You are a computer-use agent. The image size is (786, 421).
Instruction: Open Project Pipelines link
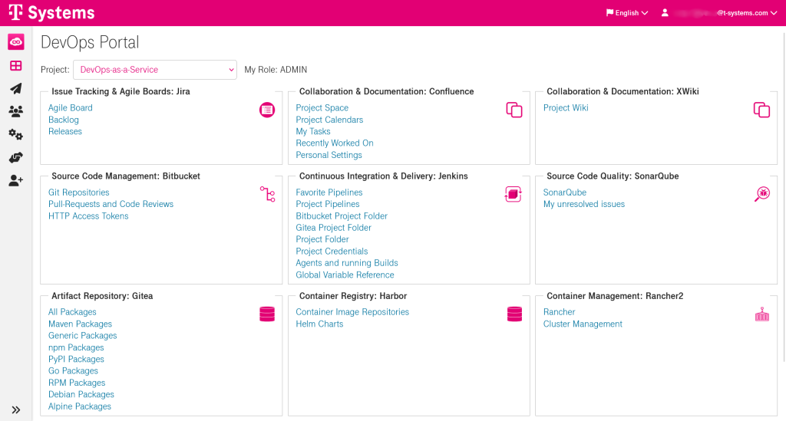327,204
